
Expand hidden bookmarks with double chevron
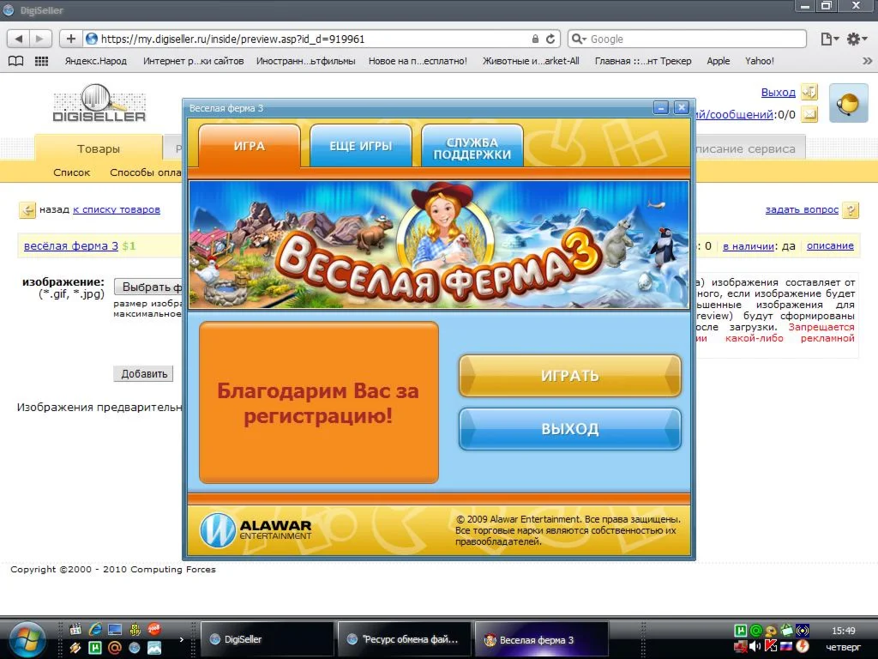coord(868,61)
